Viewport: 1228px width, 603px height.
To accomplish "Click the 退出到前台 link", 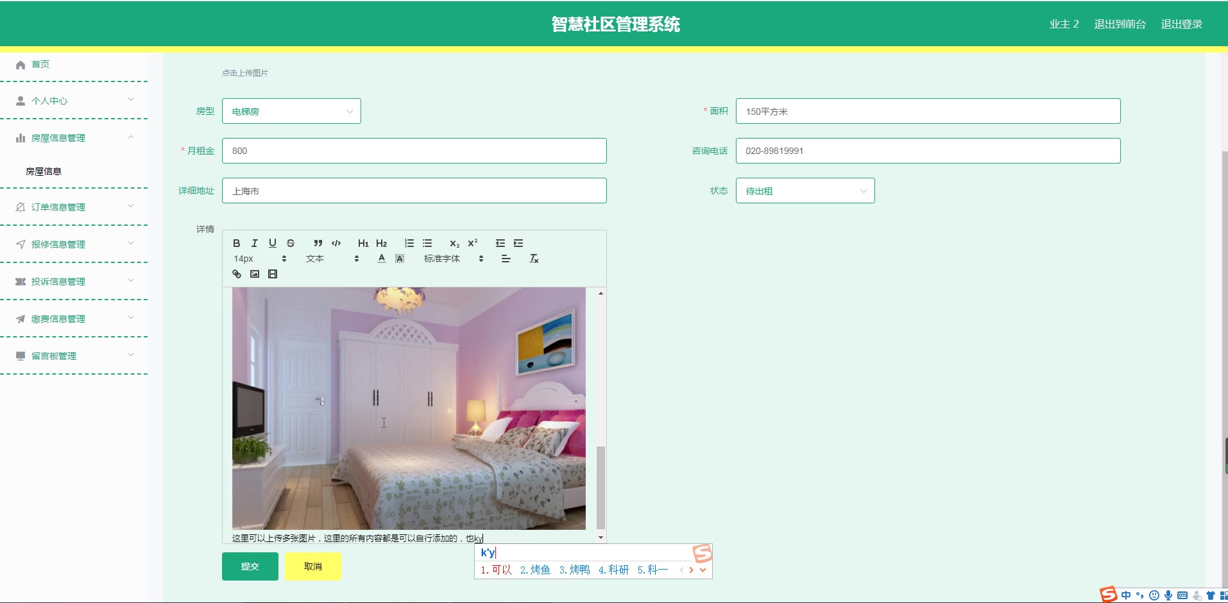I will [x=1120, y=24].
